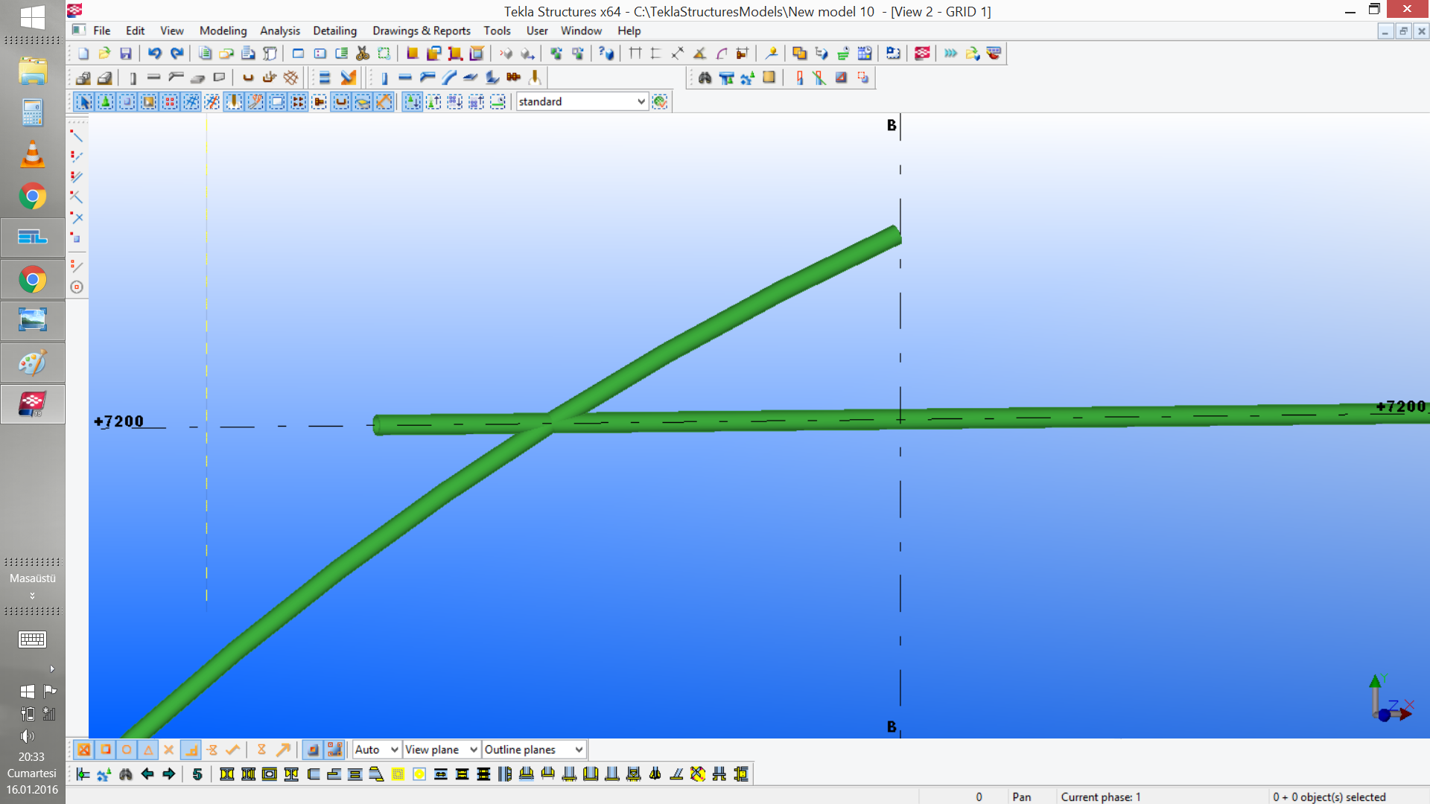Select the steel column creation tool
Screen dimensions: 1430x804
(x=384, y=77)
